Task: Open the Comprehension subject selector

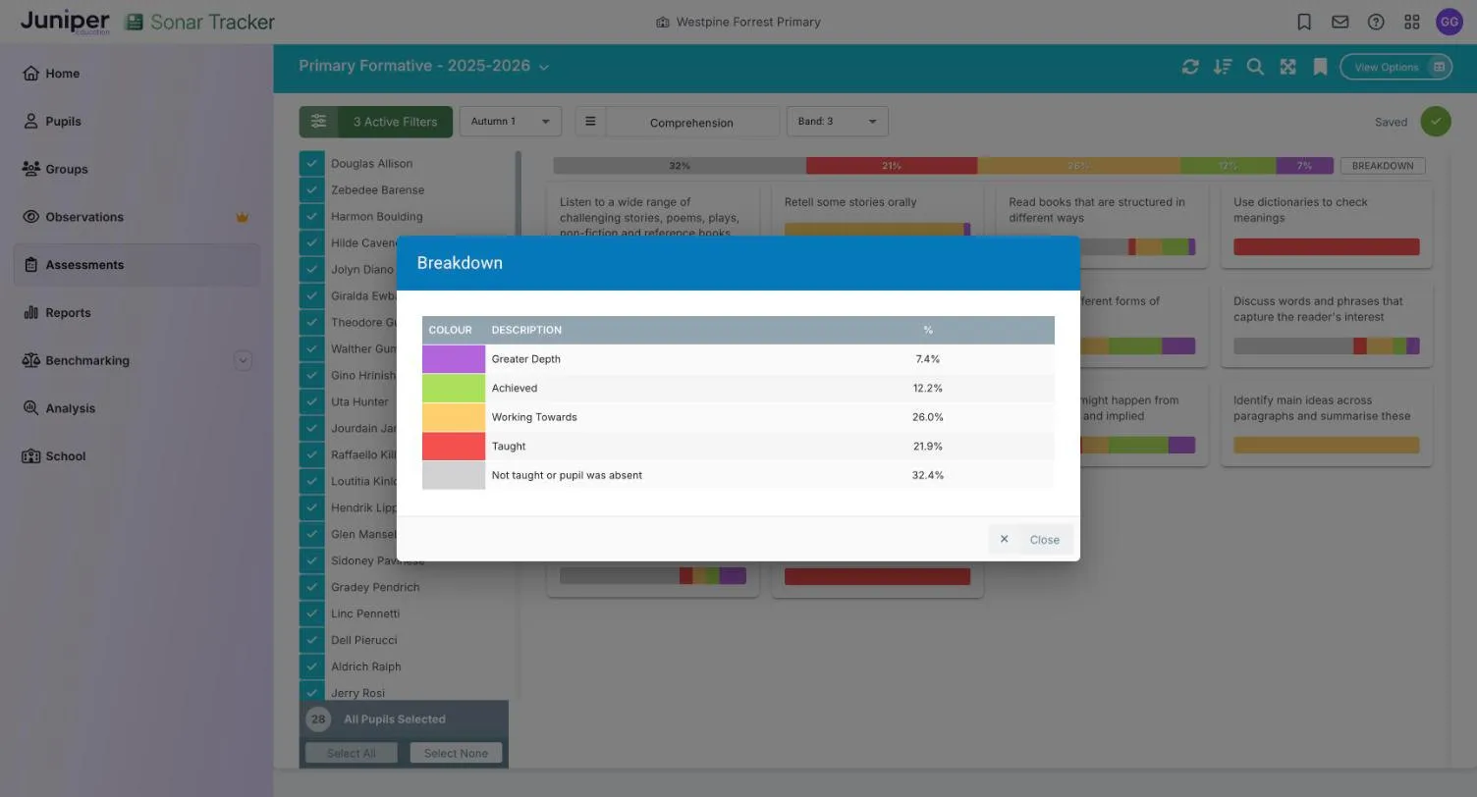Action: pyautogui.click(x=691, y=123)
